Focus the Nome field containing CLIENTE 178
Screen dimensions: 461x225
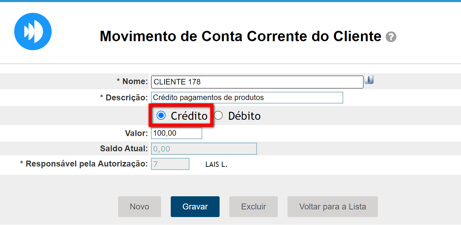point(257,82)
